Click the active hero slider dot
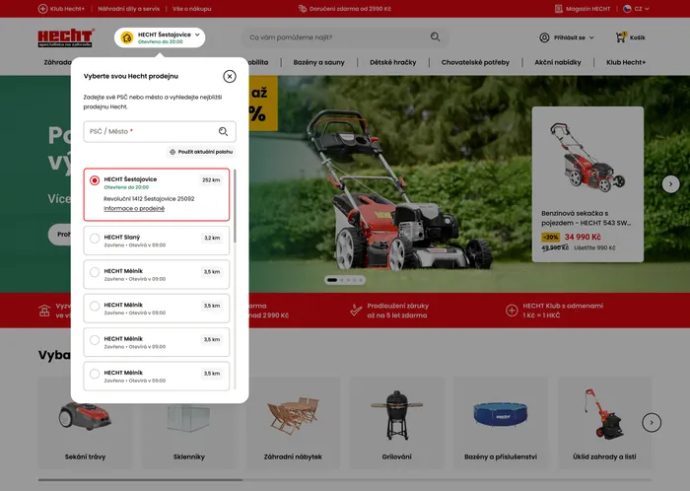Image resolution: width=690 pixels, height=491 pixels. (332, 280)
